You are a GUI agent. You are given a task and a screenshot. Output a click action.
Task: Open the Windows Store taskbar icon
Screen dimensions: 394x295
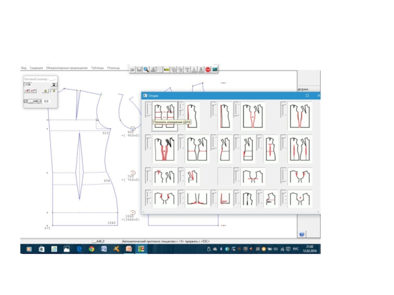coord(41,249)
